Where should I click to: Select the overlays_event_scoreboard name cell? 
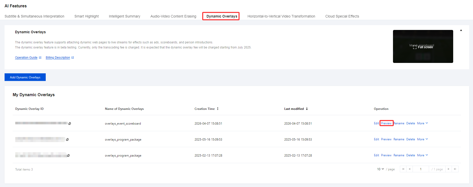coord(123,124)
